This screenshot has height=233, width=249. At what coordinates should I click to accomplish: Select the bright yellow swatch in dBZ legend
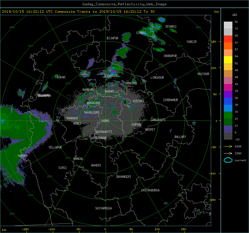click(x=228, y=60)
